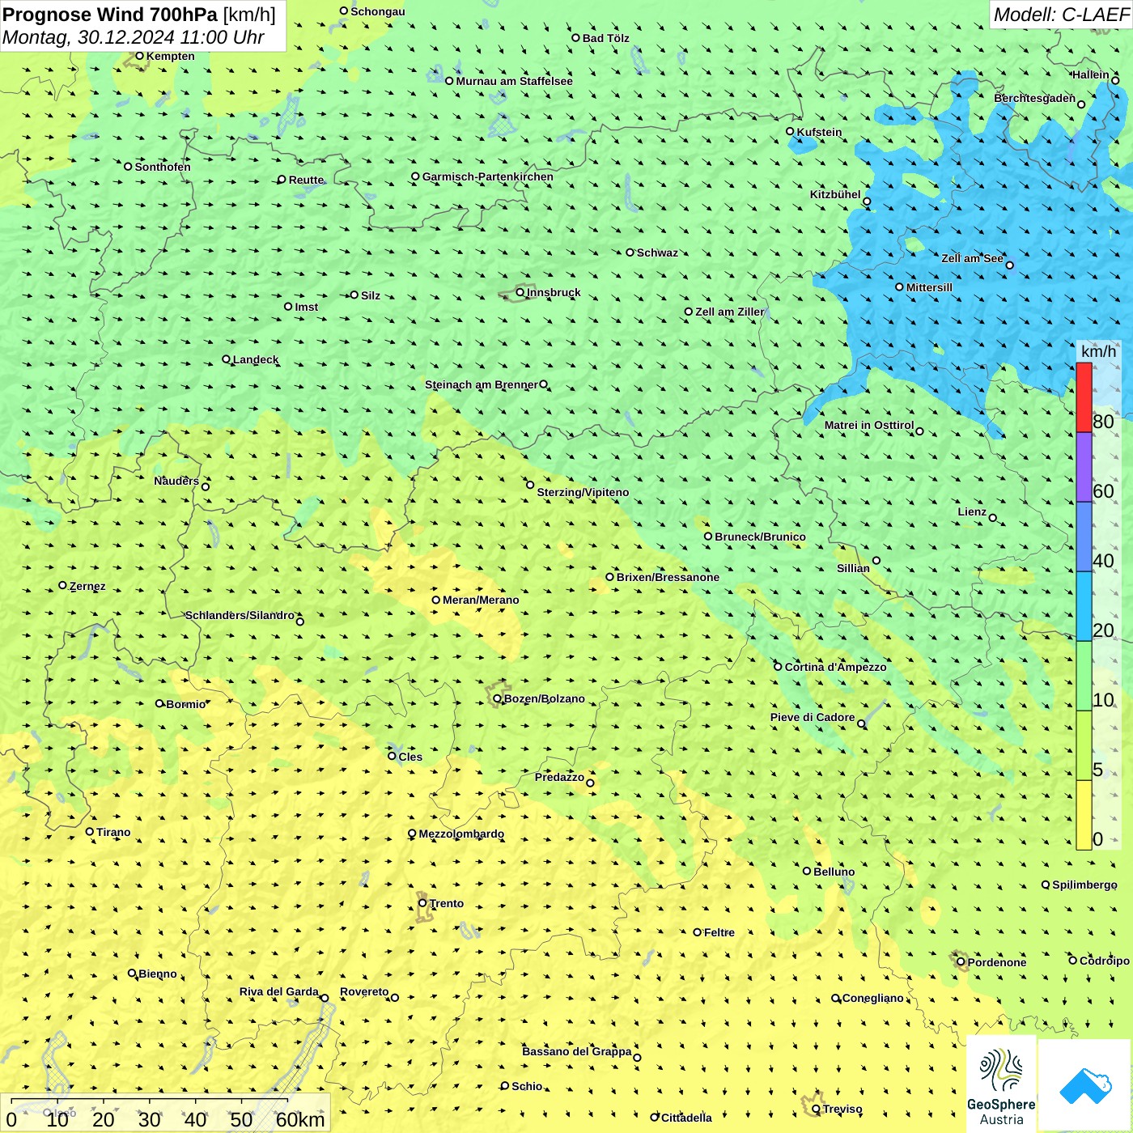Click the Kufstein location marker

tap(791, 131)
